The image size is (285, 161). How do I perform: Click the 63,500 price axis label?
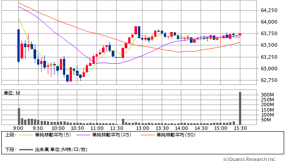click(x=269, y=45)
